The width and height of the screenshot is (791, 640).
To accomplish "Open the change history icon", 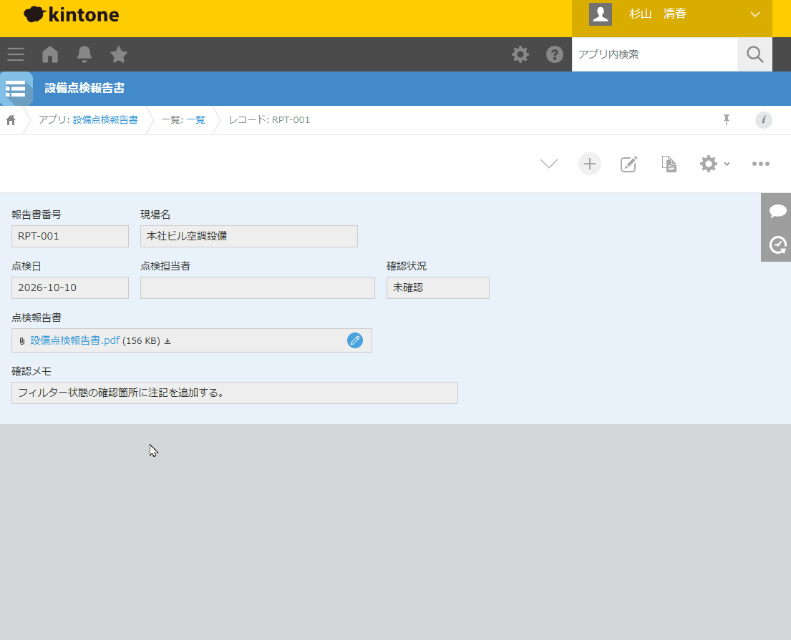I will pos(777,245).
